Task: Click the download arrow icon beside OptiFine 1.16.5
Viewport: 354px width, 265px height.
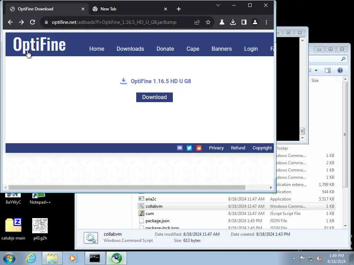Action: pos(123,81)
